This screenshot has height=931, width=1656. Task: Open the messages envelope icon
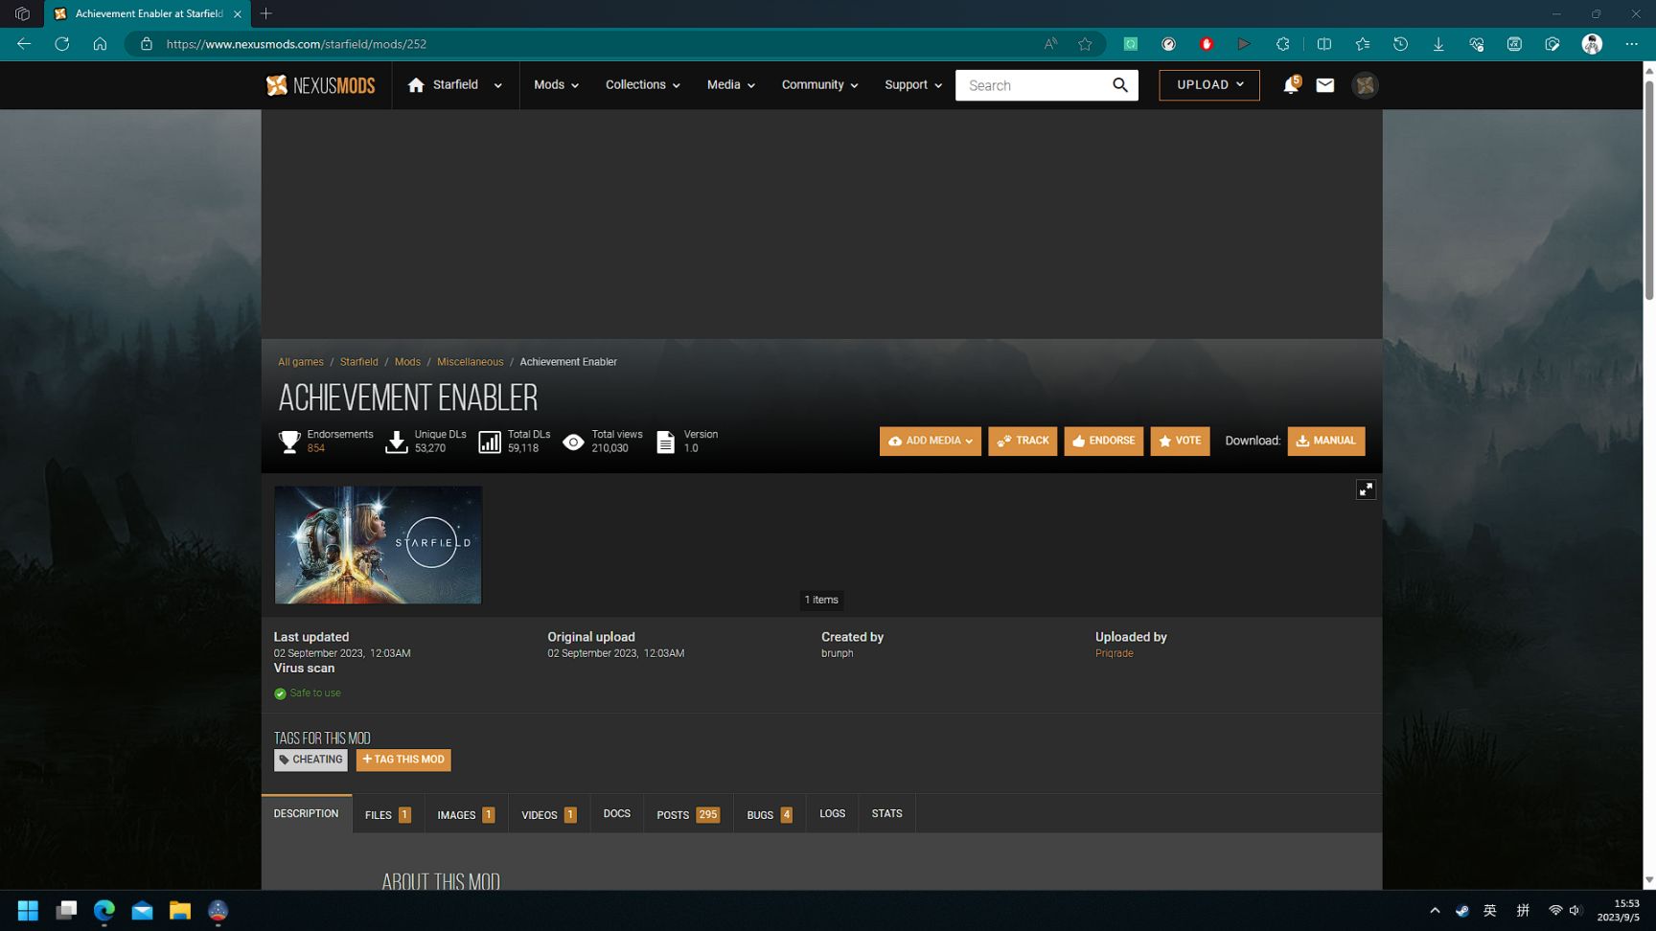click(x=1325, y=85)
